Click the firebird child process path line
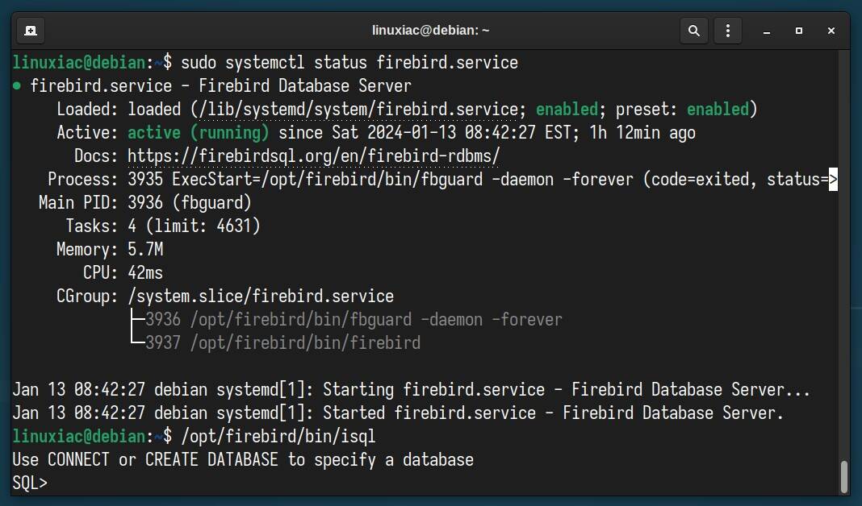This screenshot has width=862, height=506. point(304,342)
